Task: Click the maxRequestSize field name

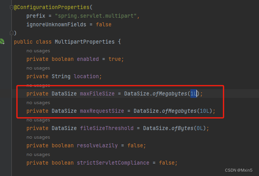Action: coord(102,111)
